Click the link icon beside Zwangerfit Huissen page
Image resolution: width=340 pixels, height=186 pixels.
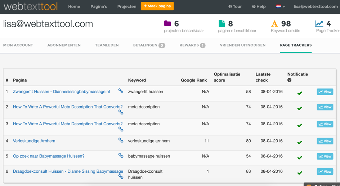click(121, 91)
